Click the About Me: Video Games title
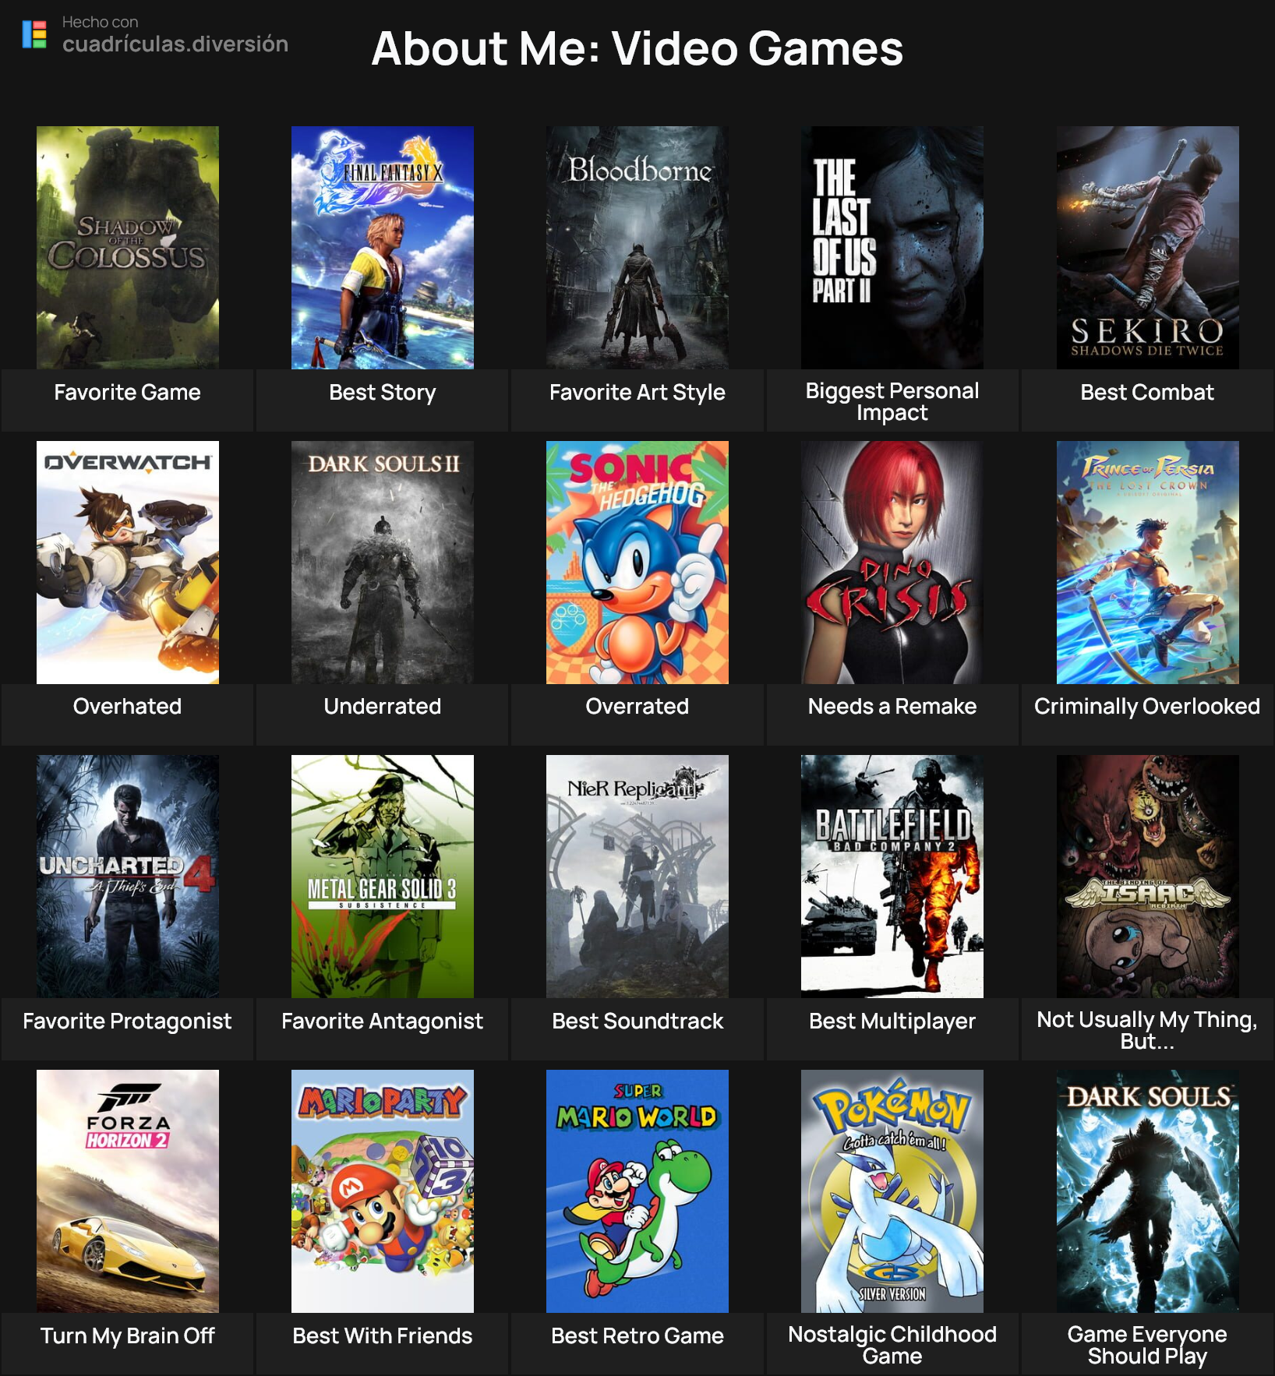The height and width of the screenshot is (1376, 1275). pos(637,48)
